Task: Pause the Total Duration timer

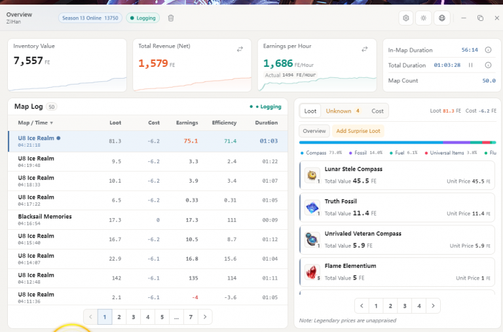Action: 471,65
